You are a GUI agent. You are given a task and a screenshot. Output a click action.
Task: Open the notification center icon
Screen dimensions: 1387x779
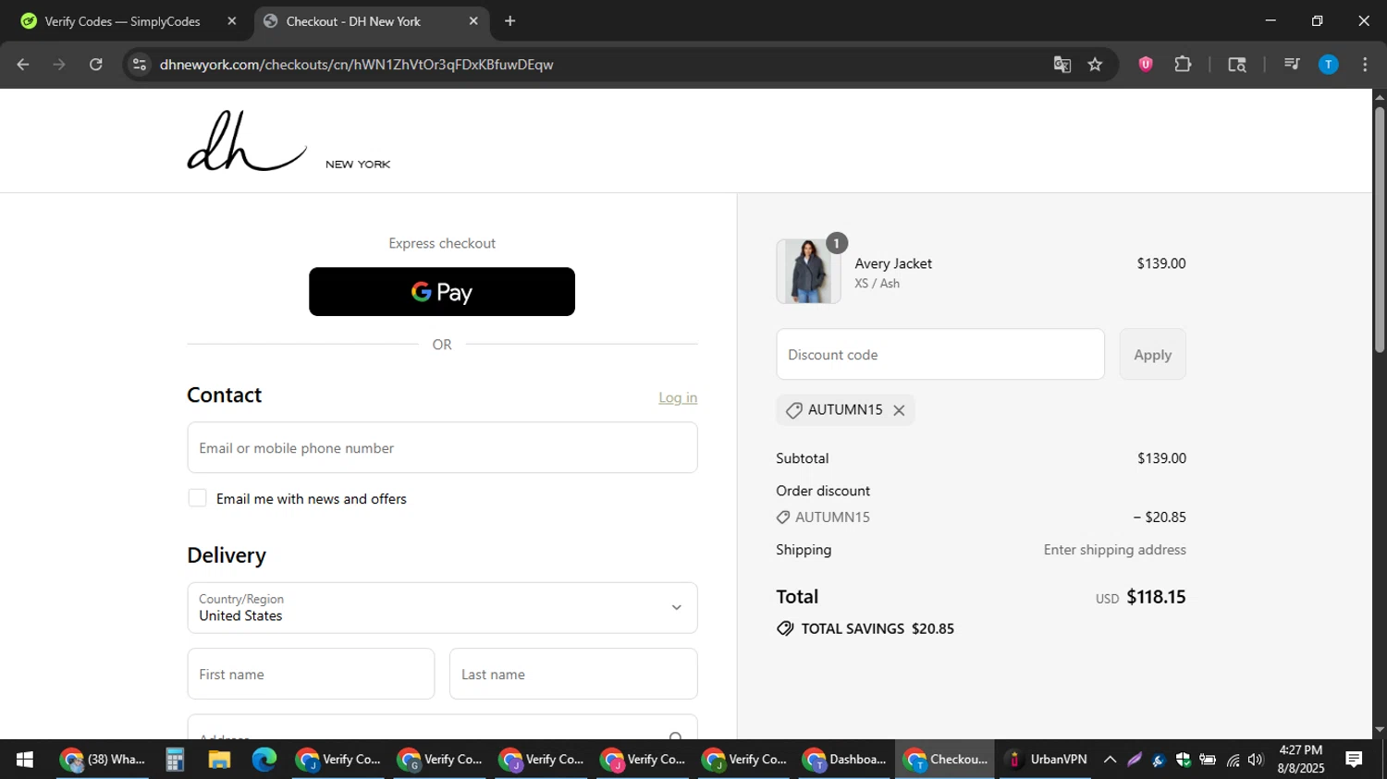click(1354, 760)
